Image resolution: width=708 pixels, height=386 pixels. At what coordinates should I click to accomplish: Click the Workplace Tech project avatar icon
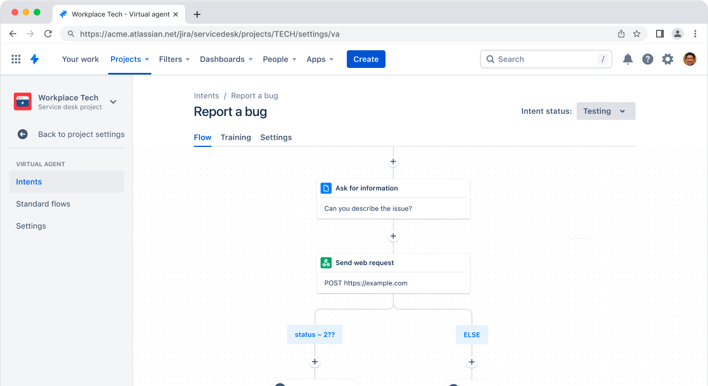(x=23, y=102)
